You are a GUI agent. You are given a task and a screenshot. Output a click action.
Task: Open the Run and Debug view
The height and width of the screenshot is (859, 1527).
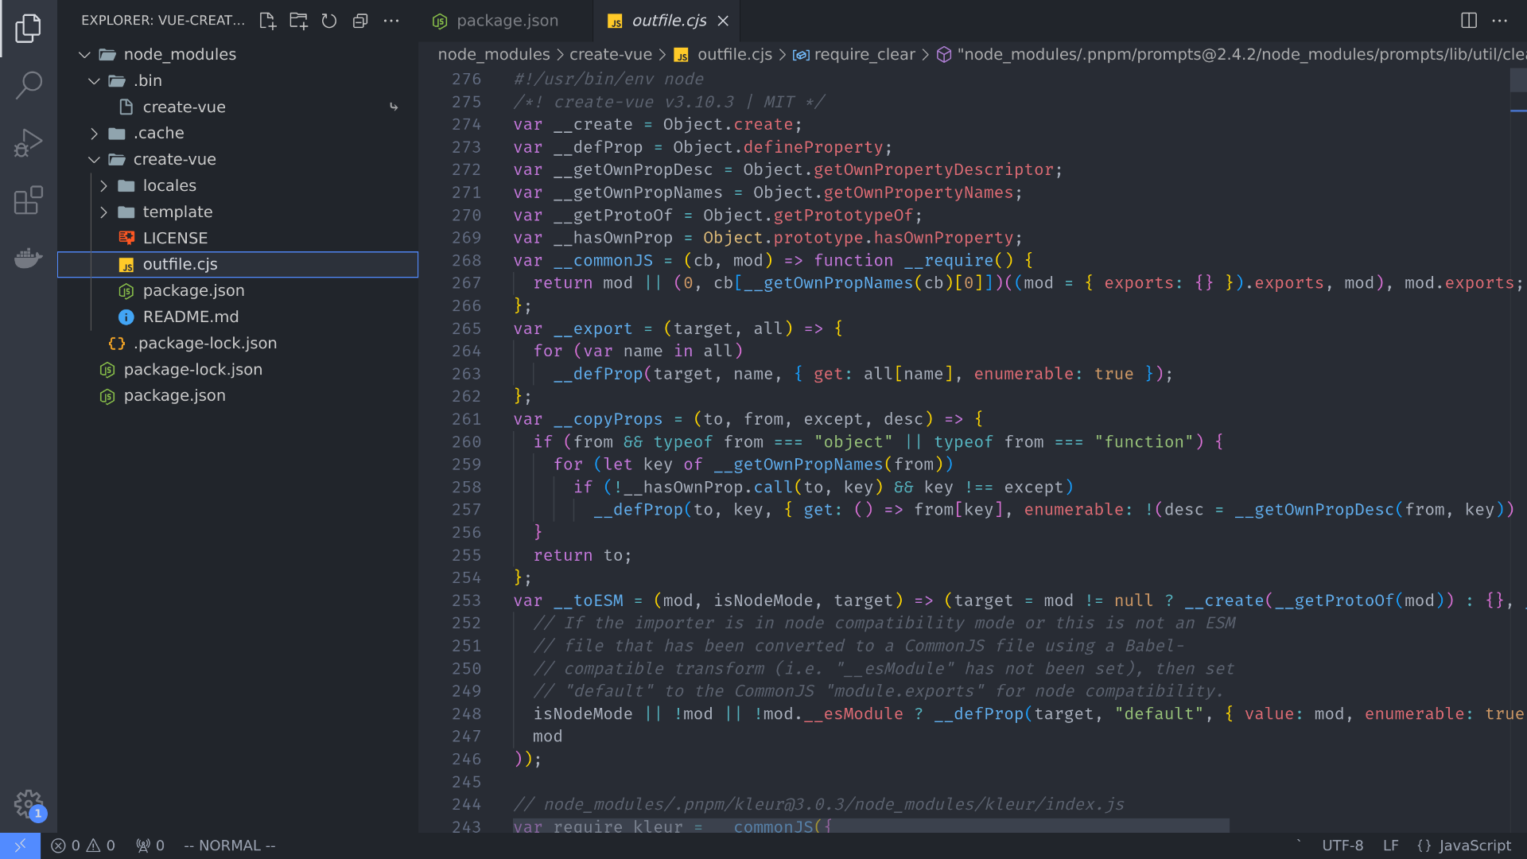tap(29, 142)
